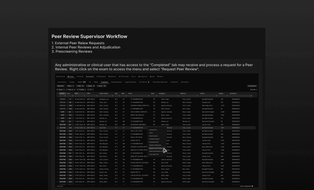314x190 pixels.
Task: Open the Completed tab
Action: [x=104, y=82]
